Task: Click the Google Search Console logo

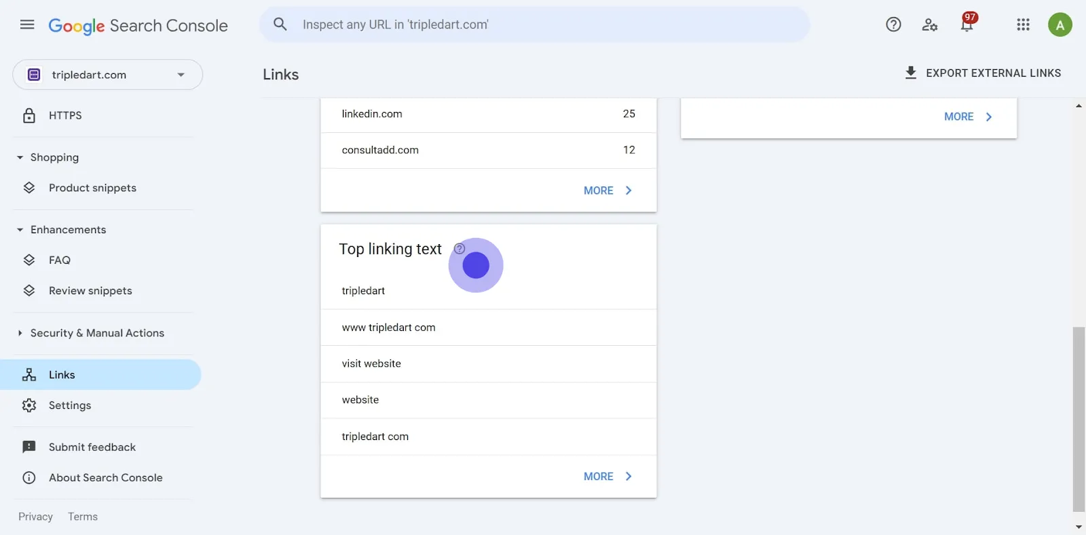Action: (x=138, y=26)
